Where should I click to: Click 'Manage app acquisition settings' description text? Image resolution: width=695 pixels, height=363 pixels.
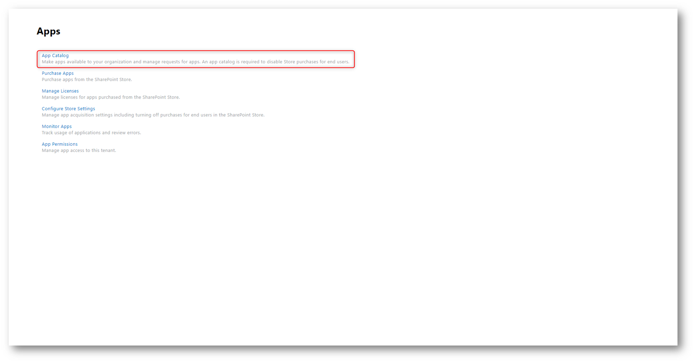click(153, 115)
